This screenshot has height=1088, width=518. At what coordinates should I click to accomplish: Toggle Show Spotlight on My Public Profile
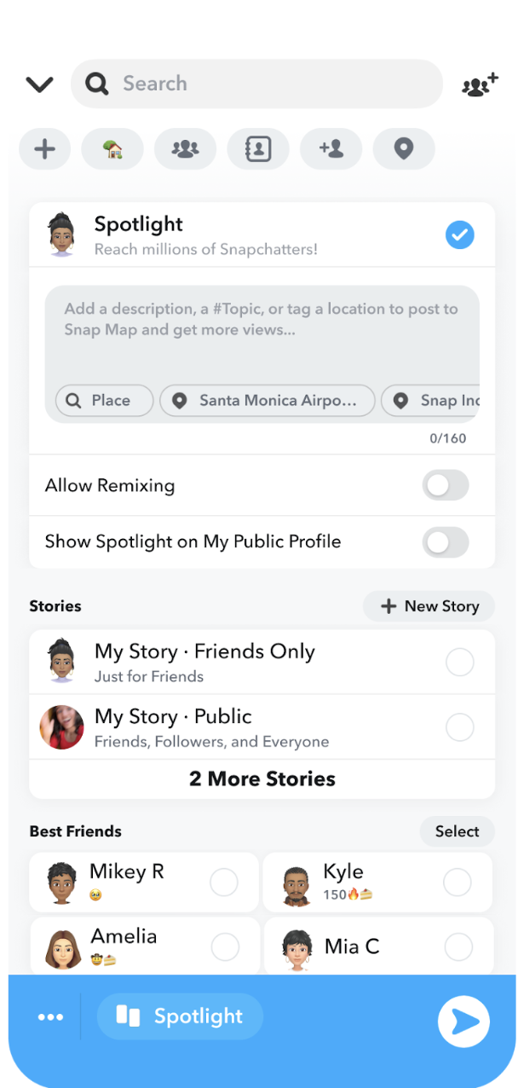(x=446, y=542)
